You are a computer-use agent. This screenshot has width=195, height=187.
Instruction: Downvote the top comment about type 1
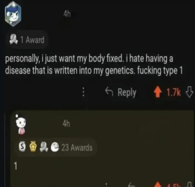click(x=189, y=92)
